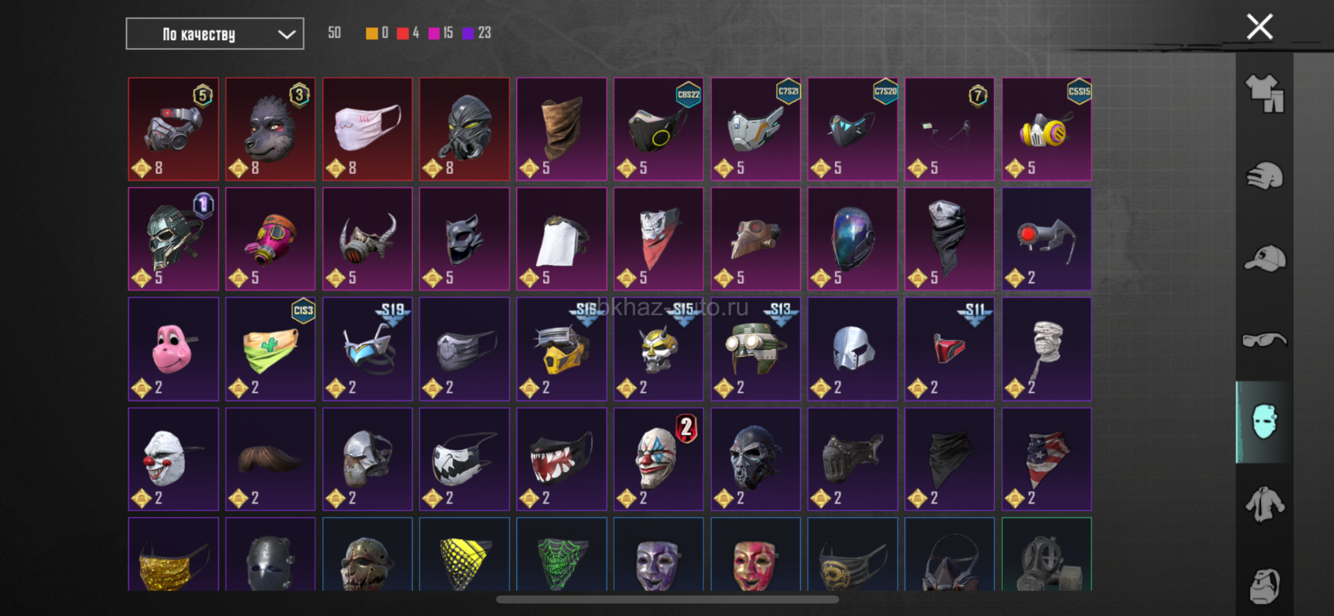
Task: Select the American flag bandana
Action: click(x=1047, y=459)
